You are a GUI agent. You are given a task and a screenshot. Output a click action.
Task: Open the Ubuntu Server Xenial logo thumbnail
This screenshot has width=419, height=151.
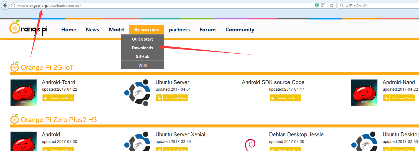click(x=137, y=141)
